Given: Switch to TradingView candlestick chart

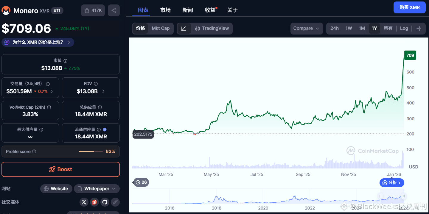Looking at the screenshot, I should coord(212,29).
